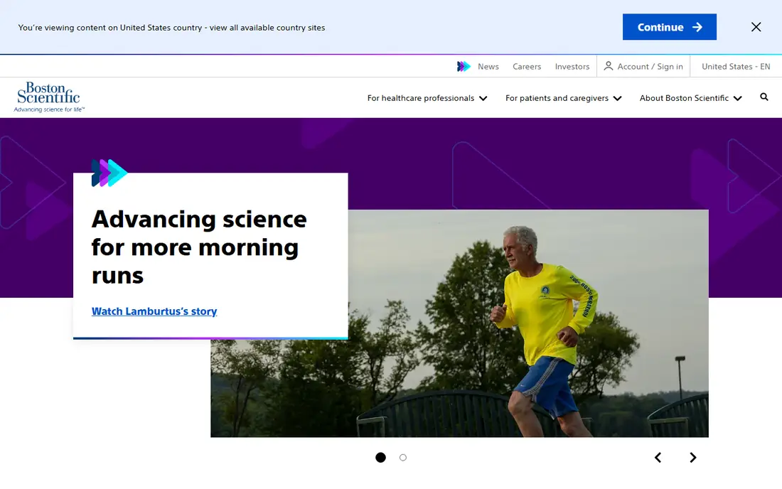Click the arrow logo beside News
The width and height of the screenshot is (782, 489).
coord(464,66)
